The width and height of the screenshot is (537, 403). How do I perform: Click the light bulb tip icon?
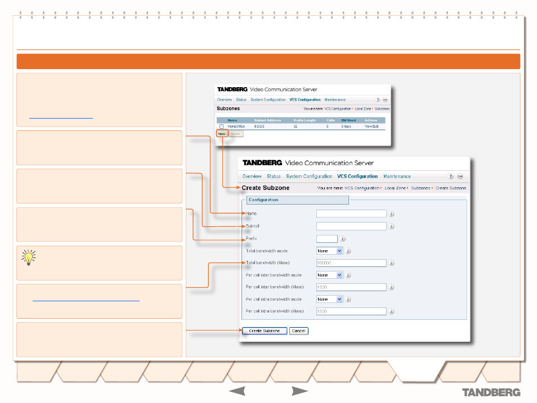point(28,257)
